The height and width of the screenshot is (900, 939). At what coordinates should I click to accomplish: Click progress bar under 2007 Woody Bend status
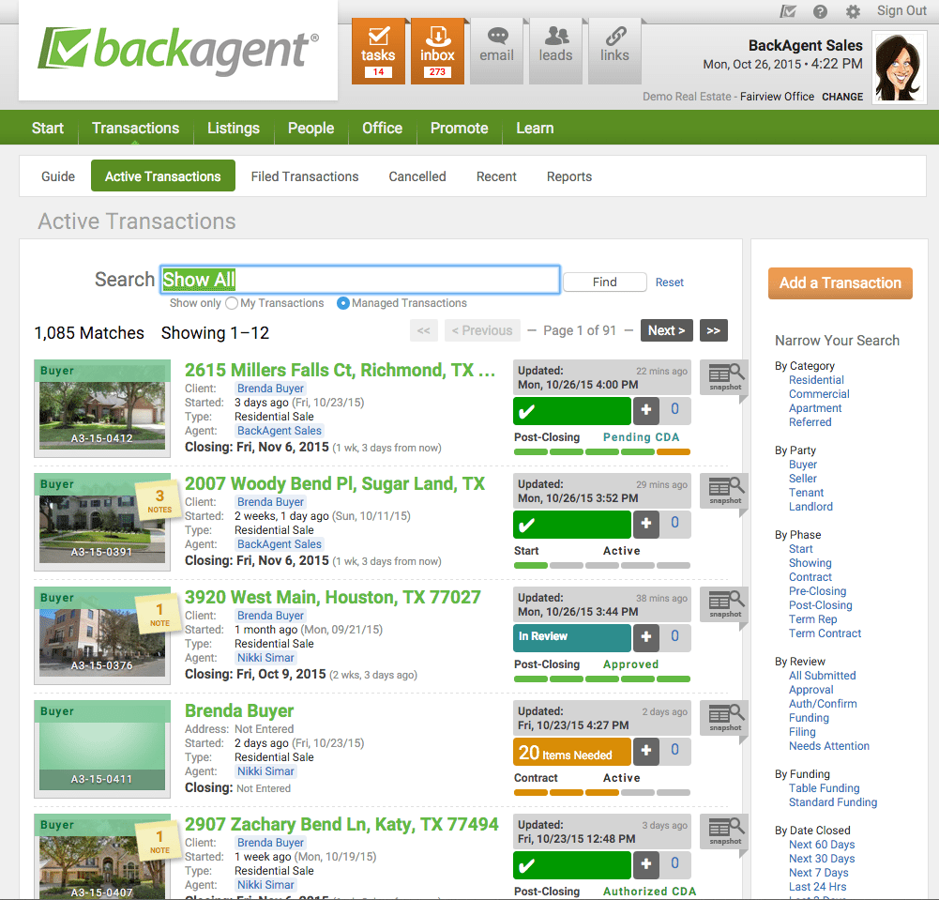pyautogui.click(x=601, y=566)
